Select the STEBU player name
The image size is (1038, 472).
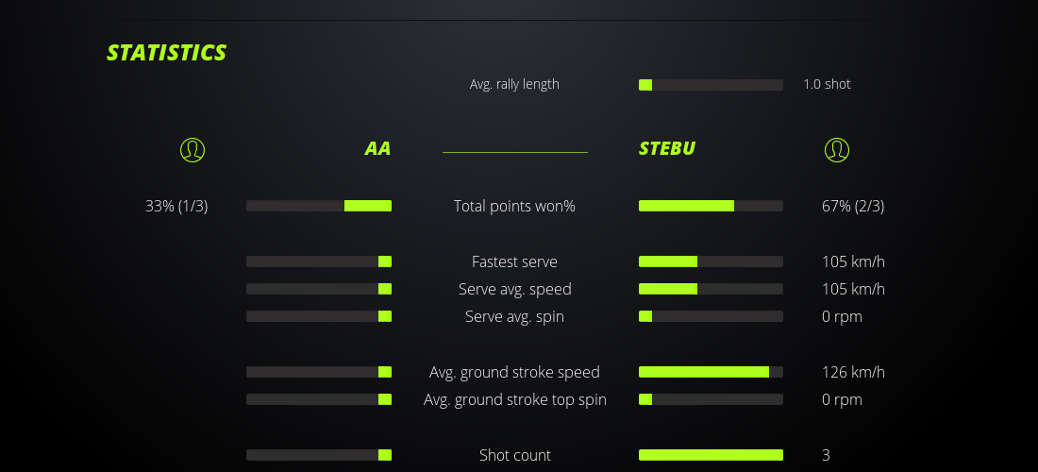pos(667,149)
